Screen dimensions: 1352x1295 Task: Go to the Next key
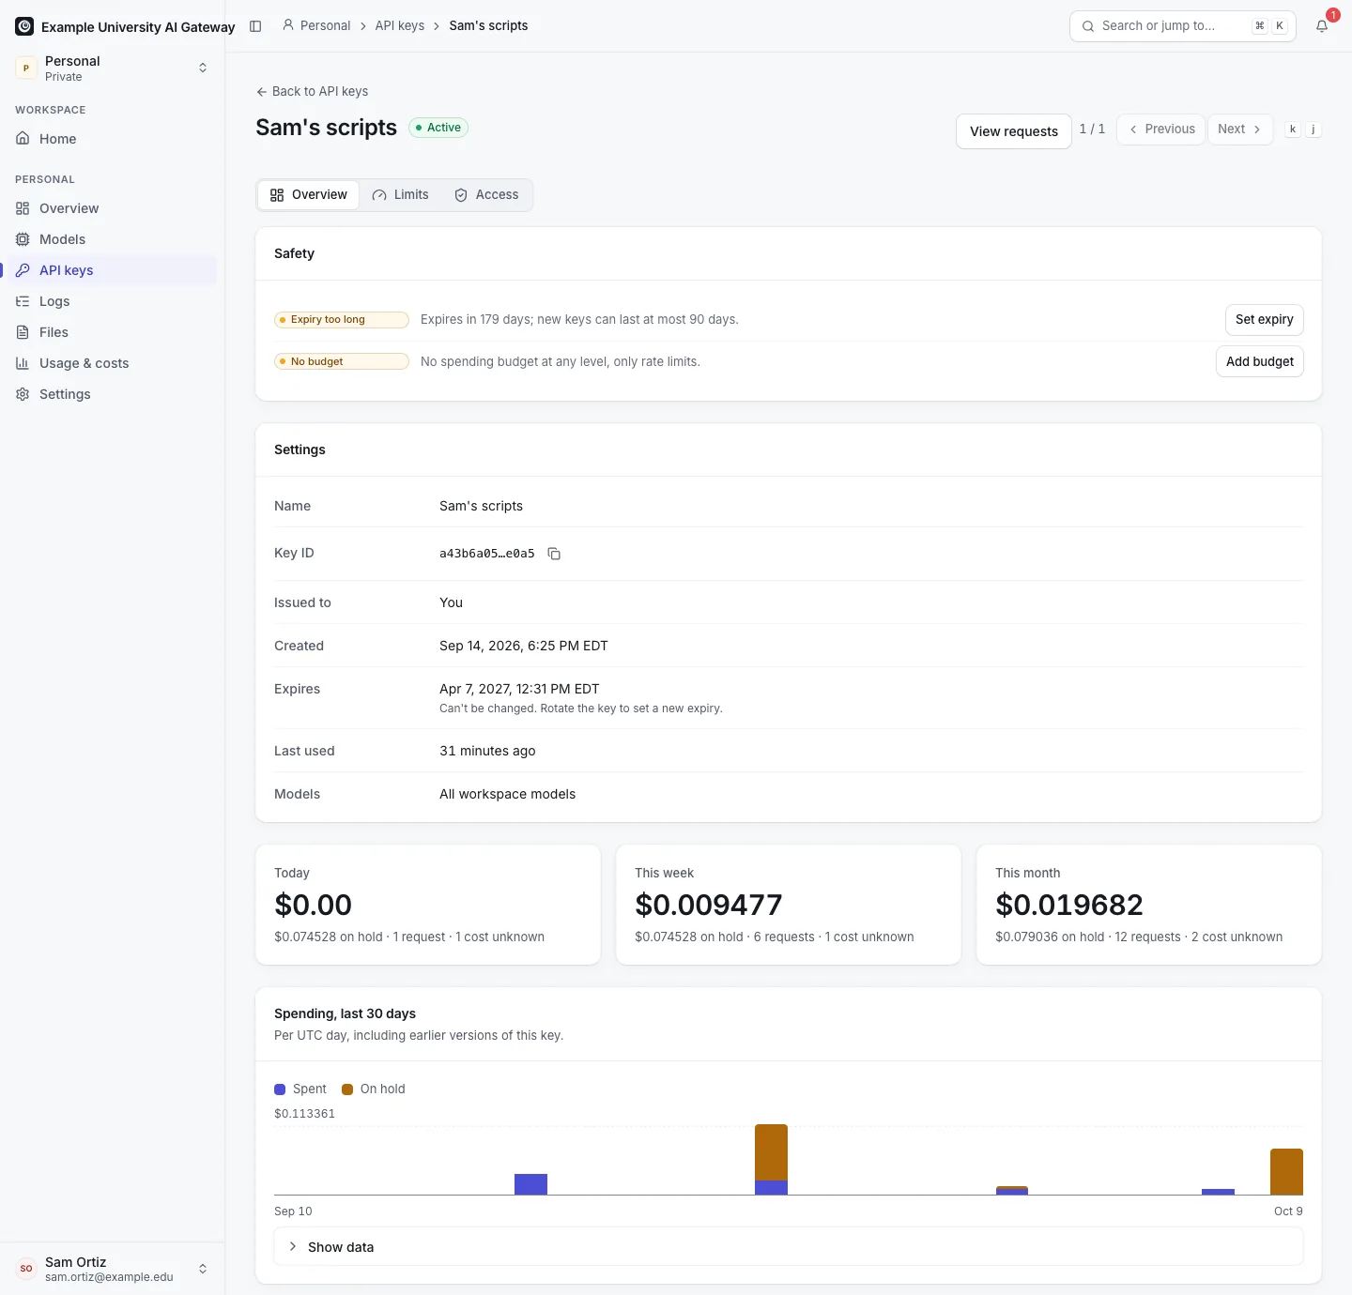click(1239, 129)
